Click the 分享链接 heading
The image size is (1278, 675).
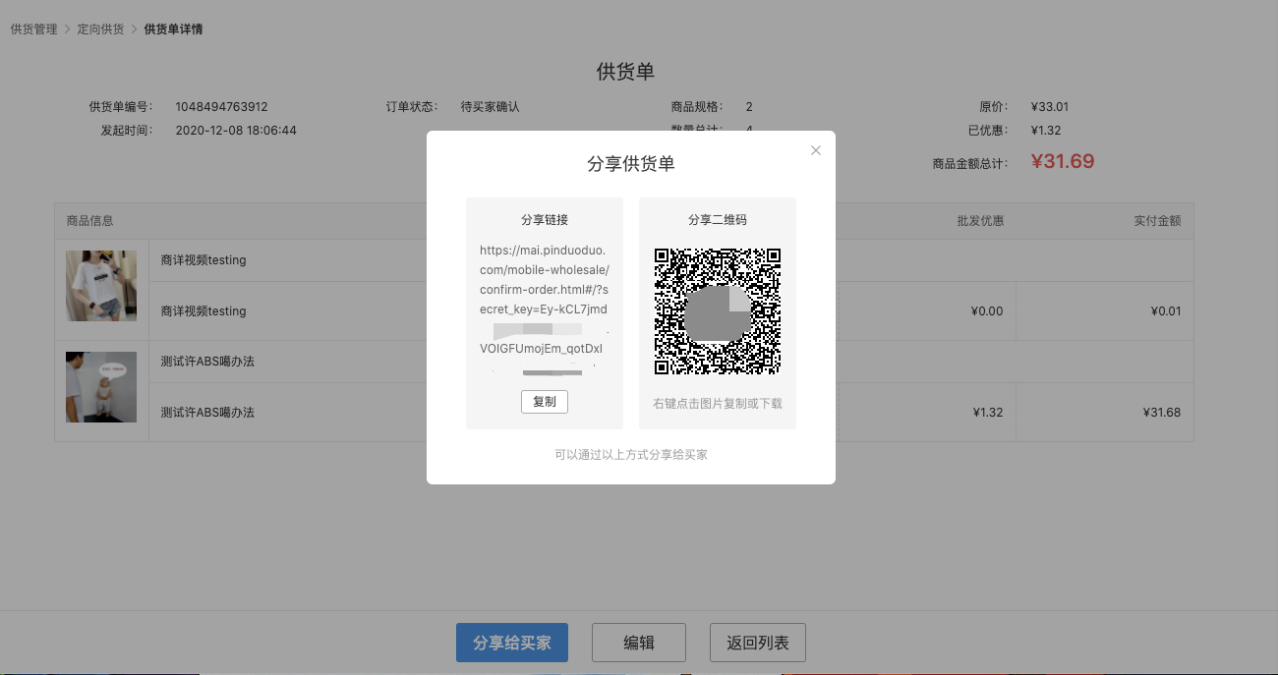[545, 220]
